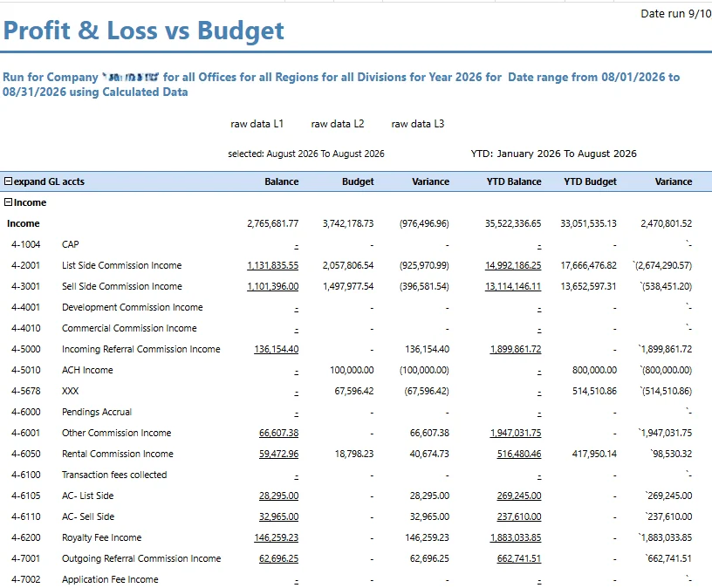This screenshot has height=588, width=712.
Task: Select XXX account budget 67,596.42
Action: pyautogui.click(x=354, y=391)
